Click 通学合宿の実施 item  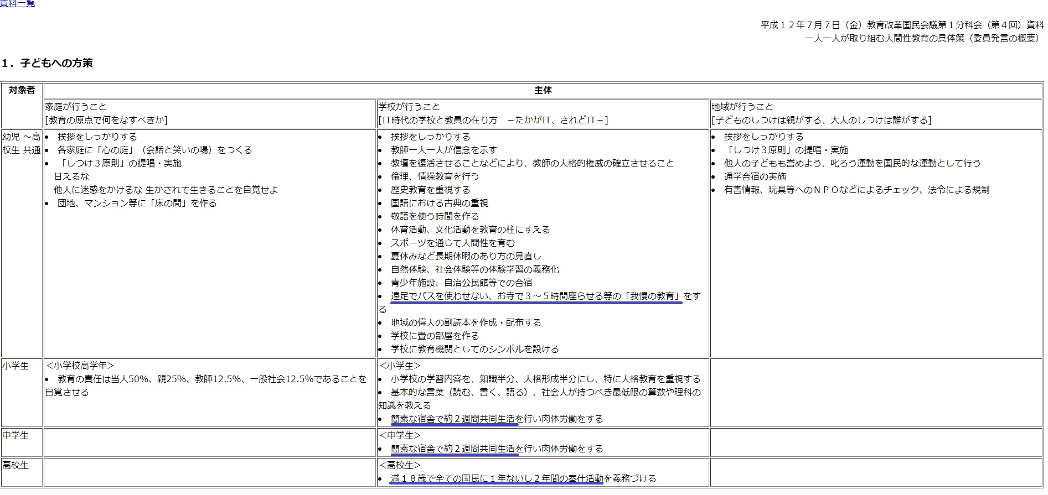click(755, 176)
